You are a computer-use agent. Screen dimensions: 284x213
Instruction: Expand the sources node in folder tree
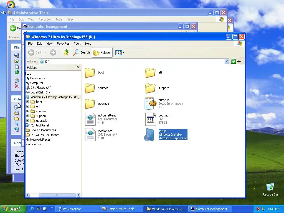[x=27, y=111]
